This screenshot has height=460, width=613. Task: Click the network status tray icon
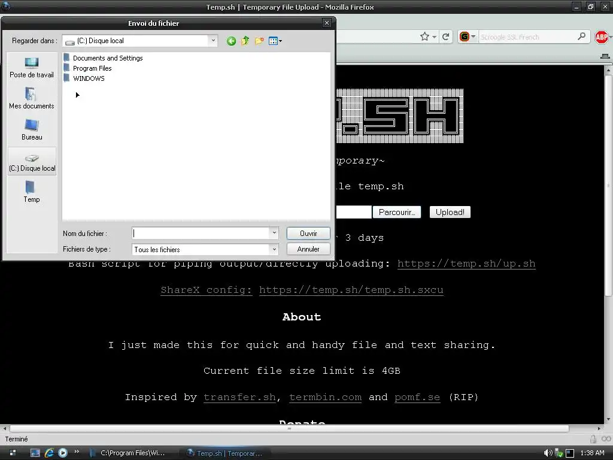(x=559, y=453)
